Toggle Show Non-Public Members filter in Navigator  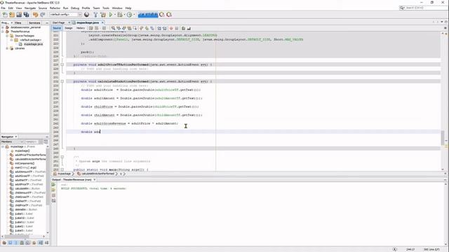click(x=22, y=243)
